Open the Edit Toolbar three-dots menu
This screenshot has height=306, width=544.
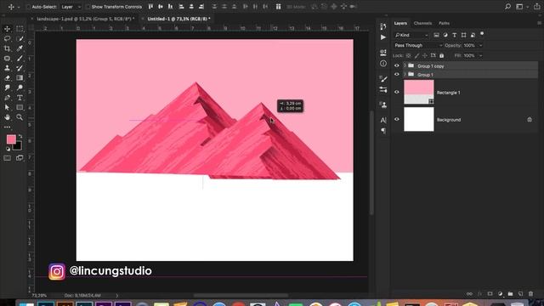pos(8,127)
